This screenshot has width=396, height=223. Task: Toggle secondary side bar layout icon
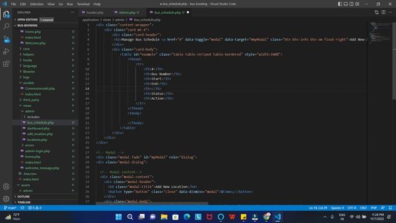click(x=351, y=4)
